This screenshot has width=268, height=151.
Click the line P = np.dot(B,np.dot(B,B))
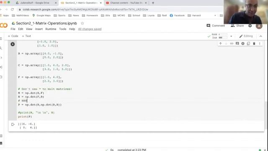[40, 104]
